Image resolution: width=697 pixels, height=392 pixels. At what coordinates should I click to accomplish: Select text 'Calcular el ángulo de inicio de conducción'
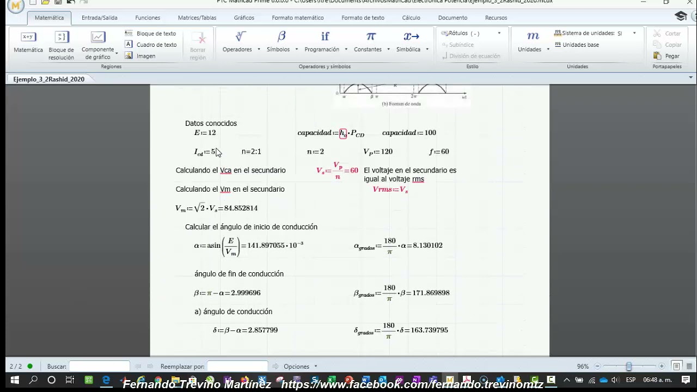(x=251, y=226)
